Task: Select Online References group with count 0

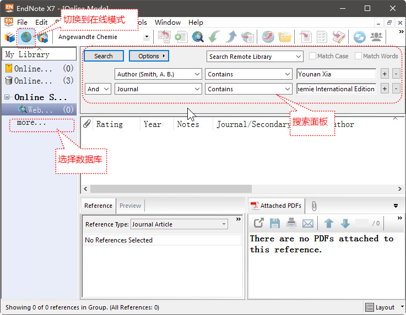Action: [39, 69]
